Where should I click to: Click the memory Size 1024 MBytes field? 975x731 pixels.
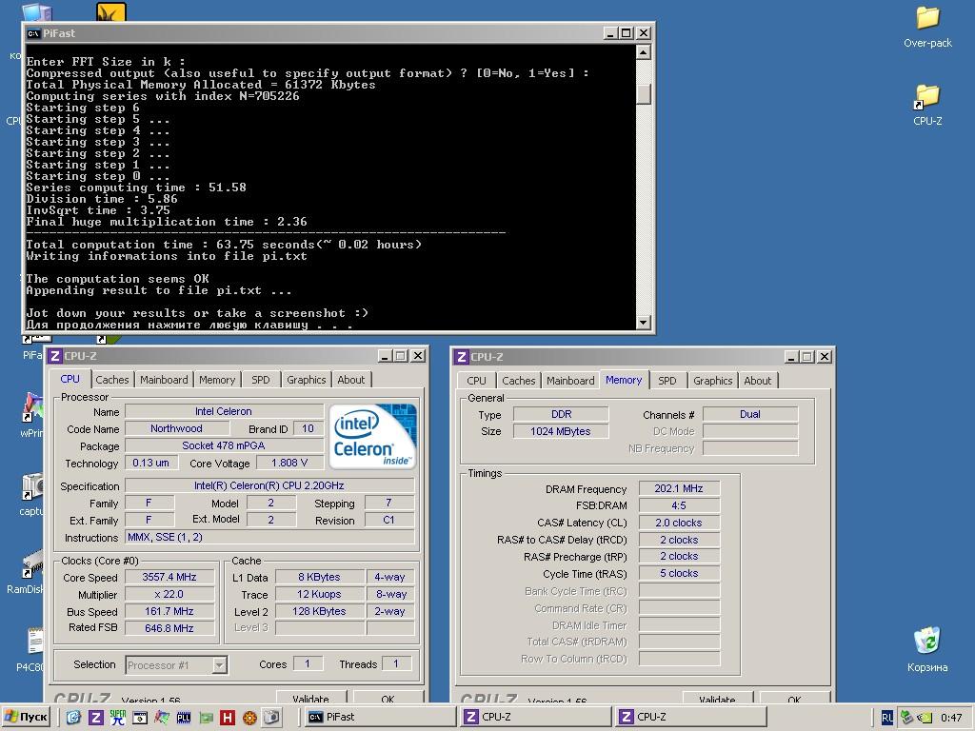(x=560, y=431)
